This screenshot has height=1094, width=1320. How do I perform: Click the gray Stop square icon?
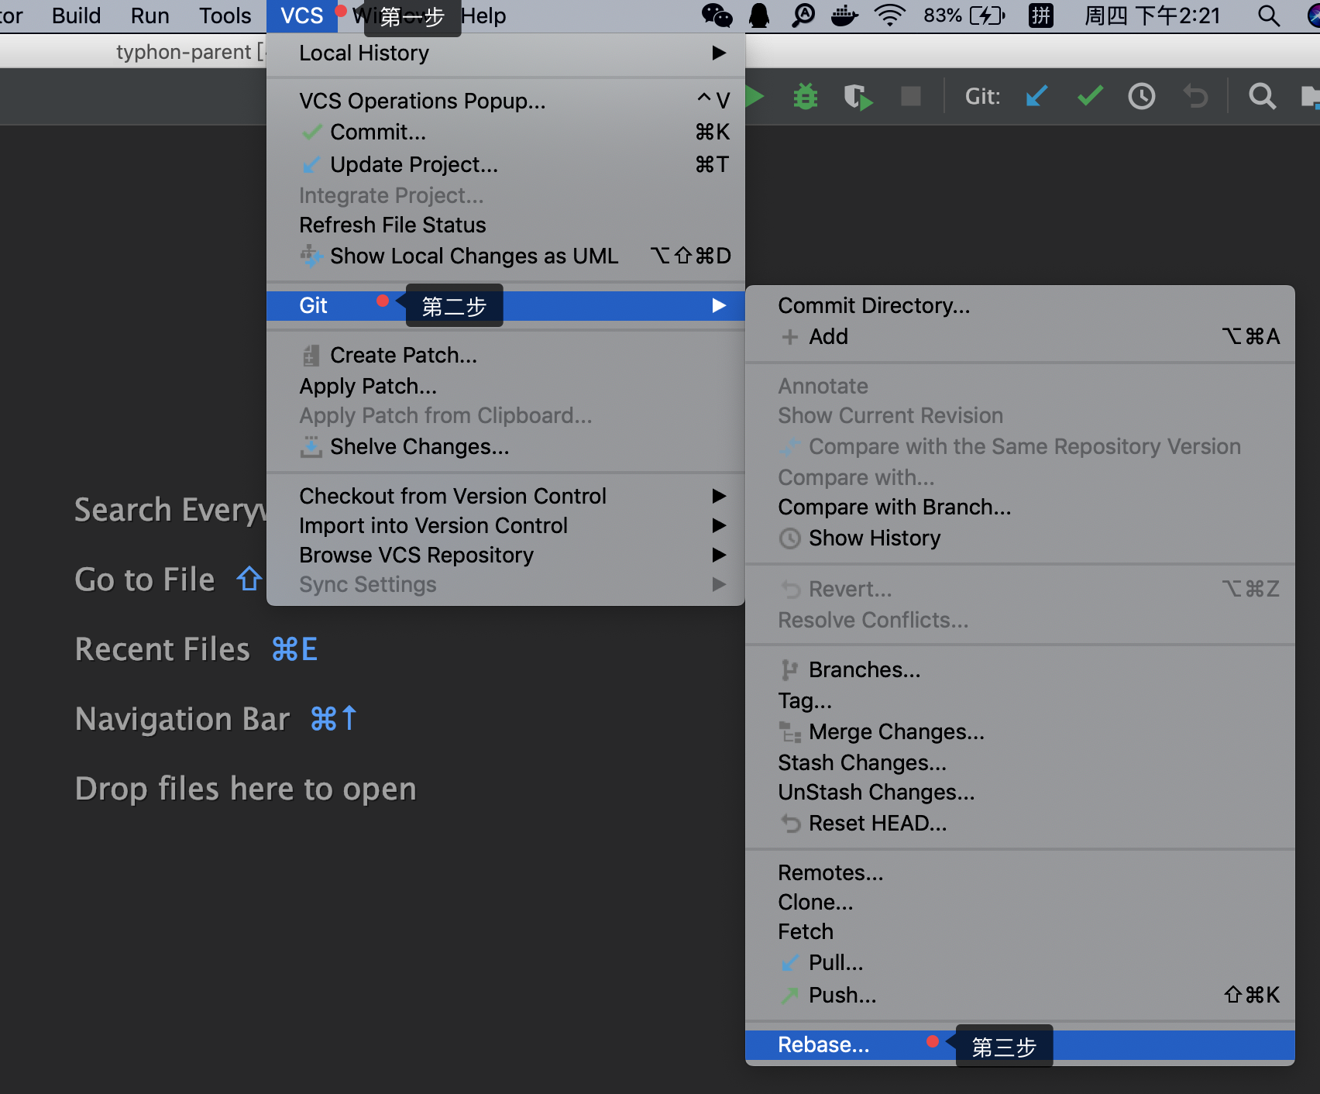tap(911, 97)
